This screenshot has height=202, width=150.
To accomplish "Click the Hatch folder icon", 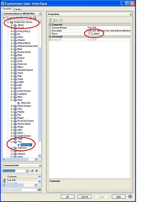I will [15, 73].
